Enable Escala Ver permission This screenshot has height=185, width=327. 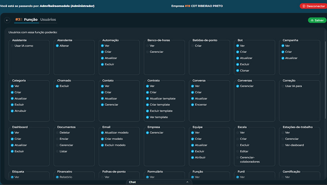pyautogui.click(x=237, y=133)
